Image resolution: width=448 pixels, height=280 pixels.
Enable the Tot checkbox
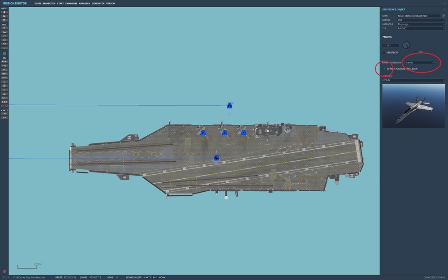point(416,52)
